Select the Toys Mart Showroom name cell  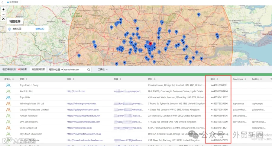[31, 134]
